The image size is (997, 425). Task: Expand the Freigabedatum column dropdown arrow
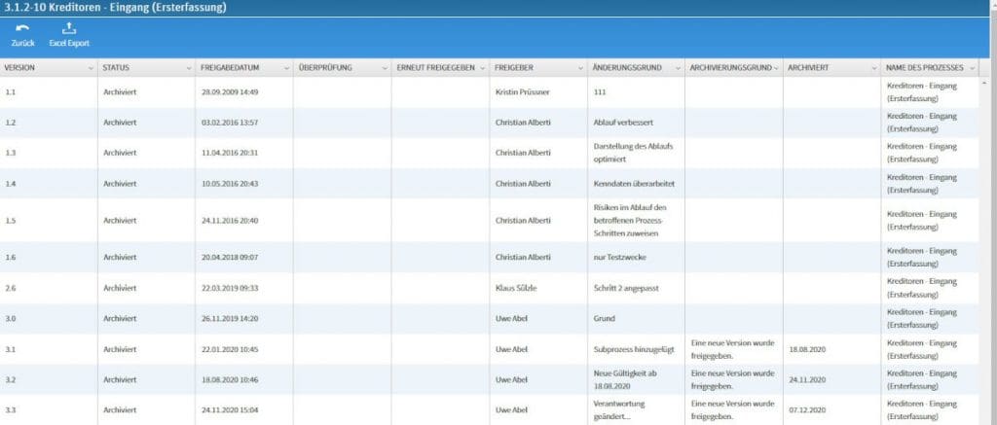click(x=286, y=68)
